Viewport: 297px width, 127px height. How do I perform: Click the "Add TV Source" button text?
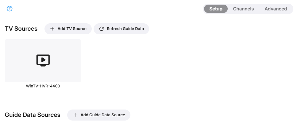tap(72, 29)
